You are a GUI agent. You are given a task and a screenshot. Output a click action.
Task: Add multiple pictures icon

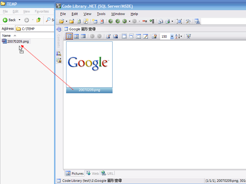coord(115,36)
